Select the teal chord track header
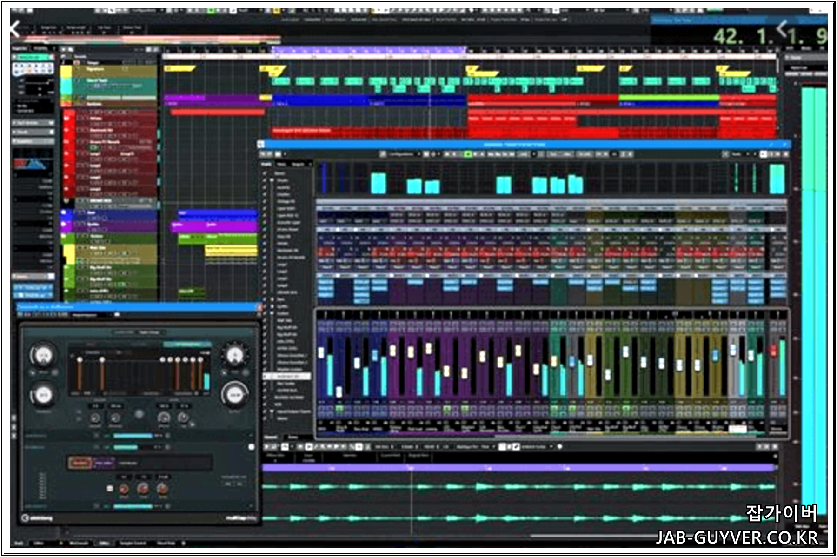The height and width of the screenshot is (557, 837). tap(109, 86)
